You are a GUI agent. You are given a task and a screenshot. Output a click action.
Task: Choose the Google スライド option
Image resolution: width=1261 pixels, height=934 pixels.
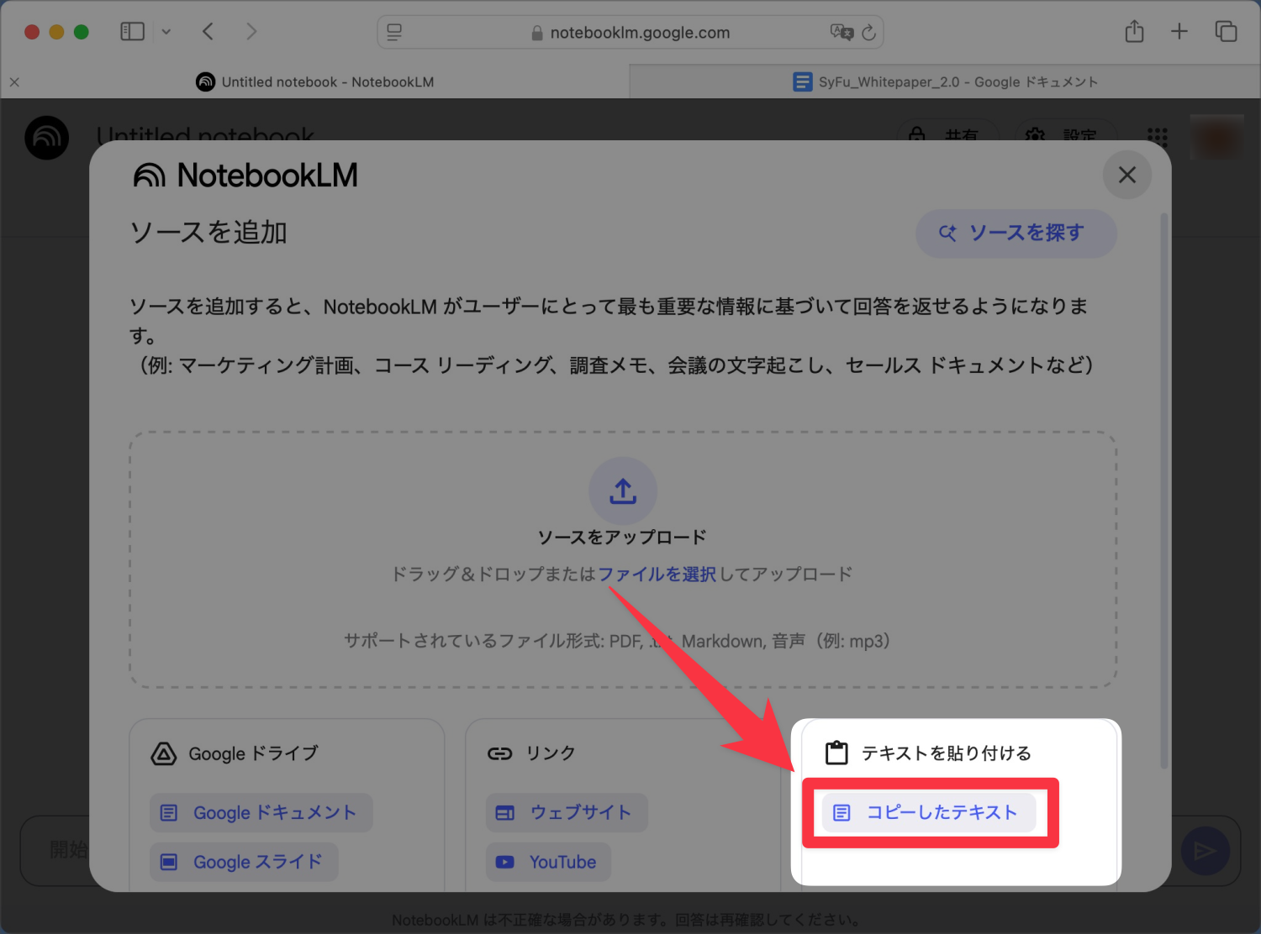(x=244, y=862)
